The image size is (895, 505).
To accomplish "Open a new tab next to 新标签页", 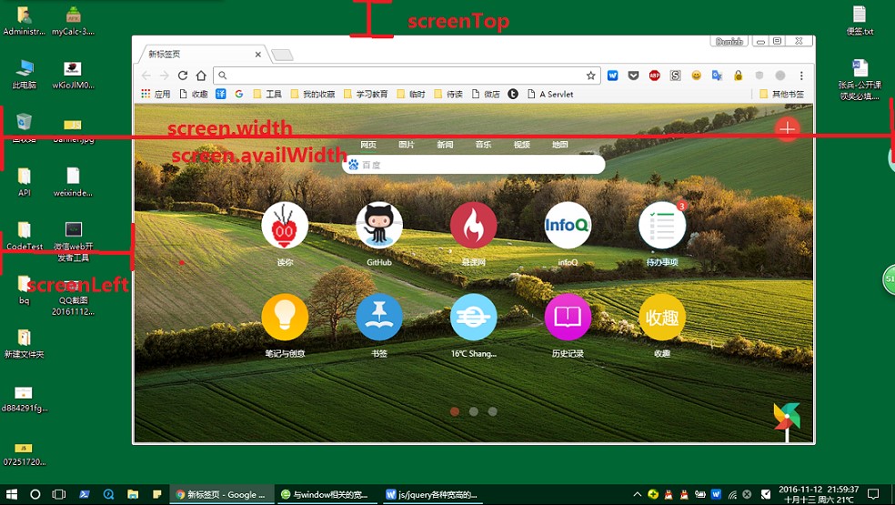I will pyautogui.click(x=282, y=55).
